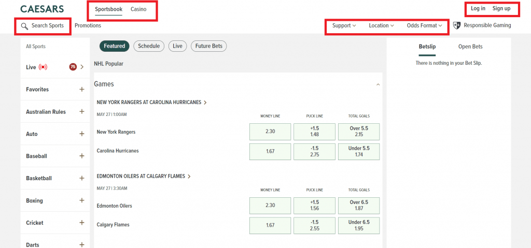Viewport: 531px width, 248px height.
Task: Expand Auto with its plus icon
Action: [81, 134]
